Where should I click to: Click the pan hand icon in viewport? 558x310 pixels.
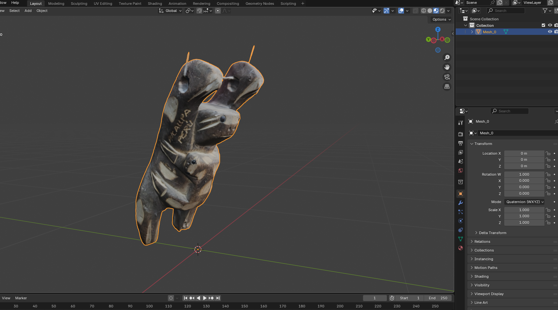coord(447,67)
